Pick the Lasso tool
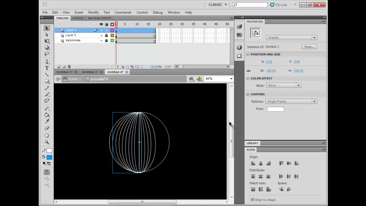 point(47,54)
